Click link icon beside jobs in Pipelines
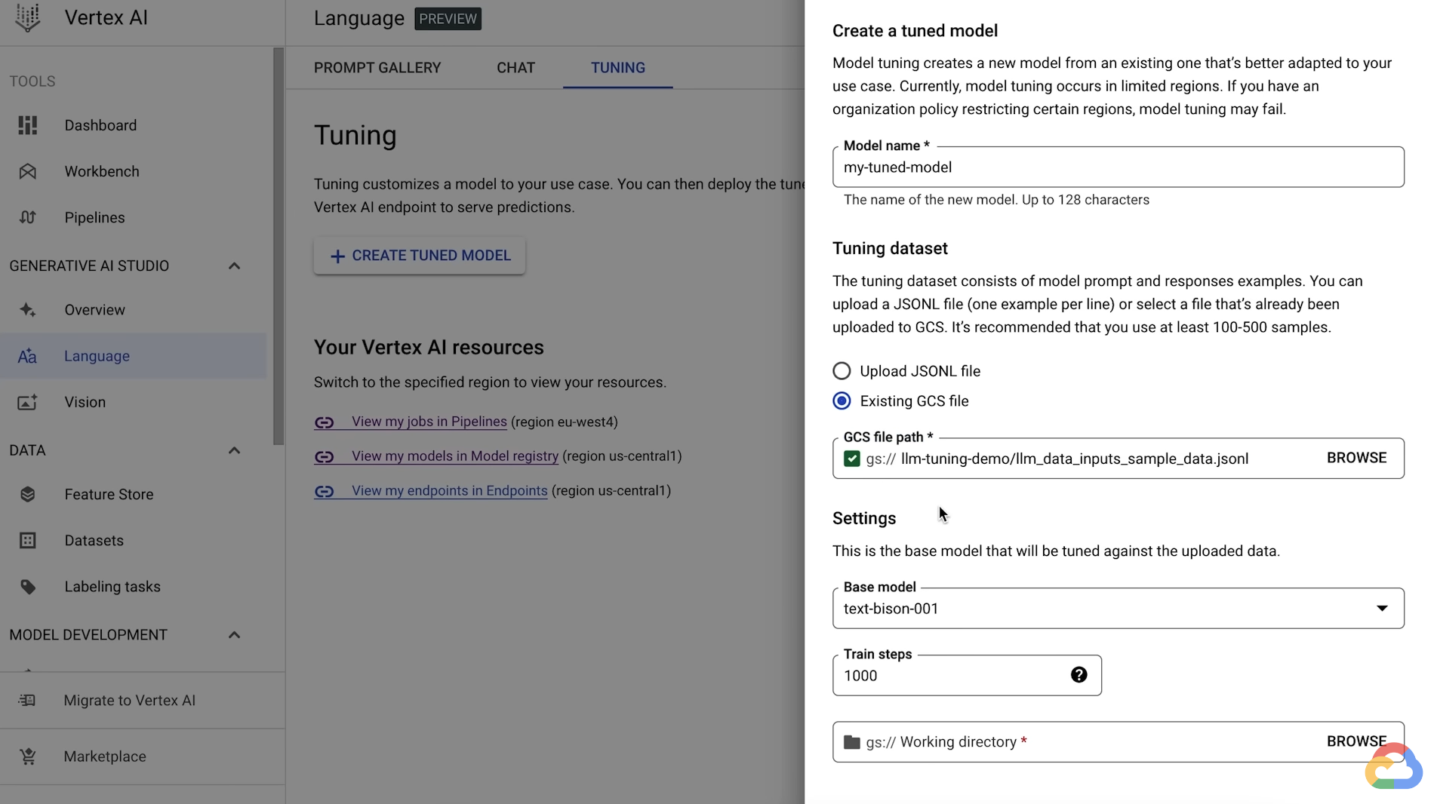The width and height of the screenshot is (1437, 804). pyautogui.click(x=325, y=422)
